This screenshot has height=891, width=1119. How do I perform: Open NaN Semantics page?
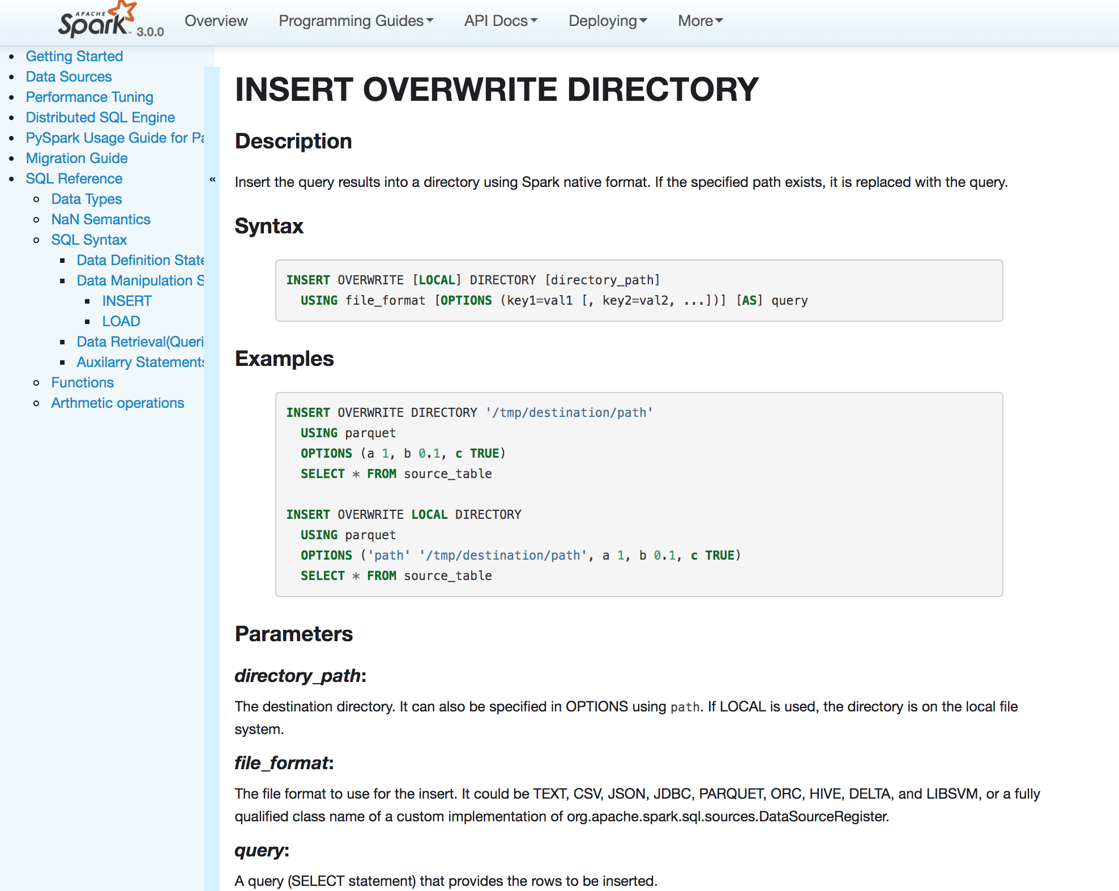pos(100,219)
